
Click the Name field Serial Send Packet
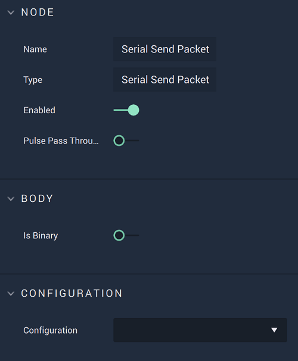point(164,49)
